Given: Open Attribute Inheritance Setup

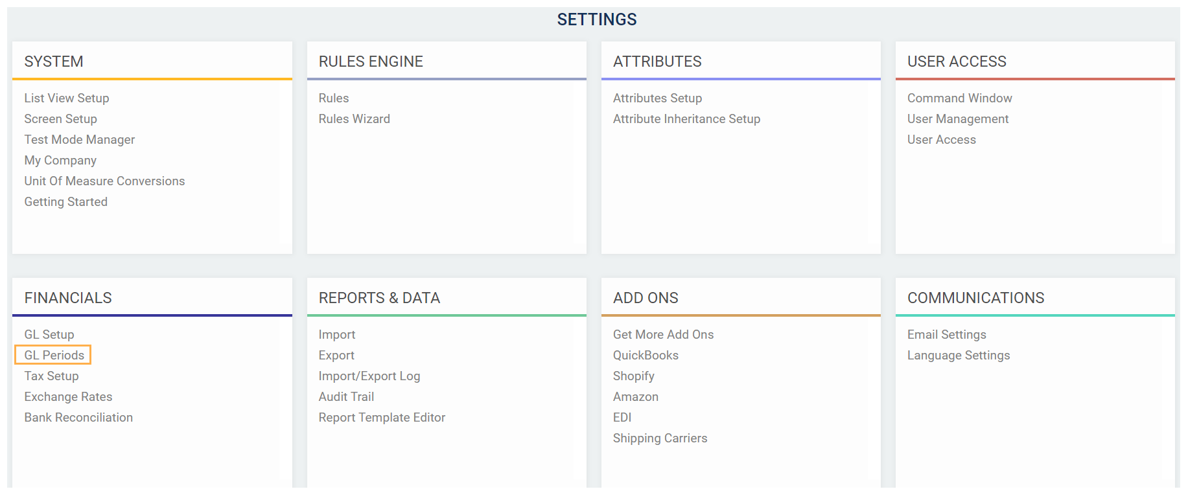Looking at the screenshot, I should [x=686, y=119].
